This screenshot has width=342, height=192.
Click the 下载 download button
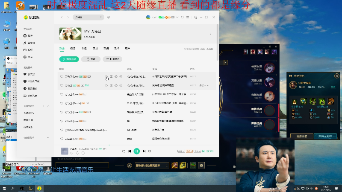[91, 59]
